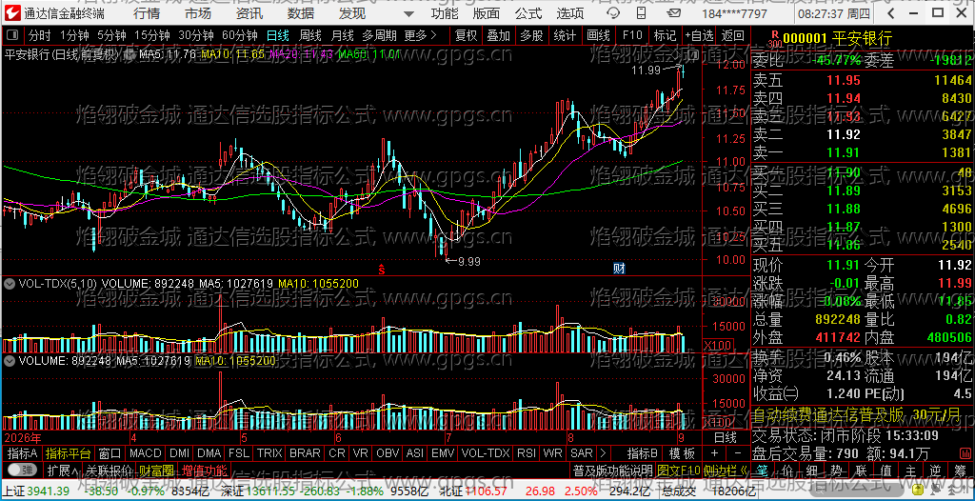The width and height of the screenshot is (975, 501).
Task: Select the 15分钟 period
Action: coord(152,35)
